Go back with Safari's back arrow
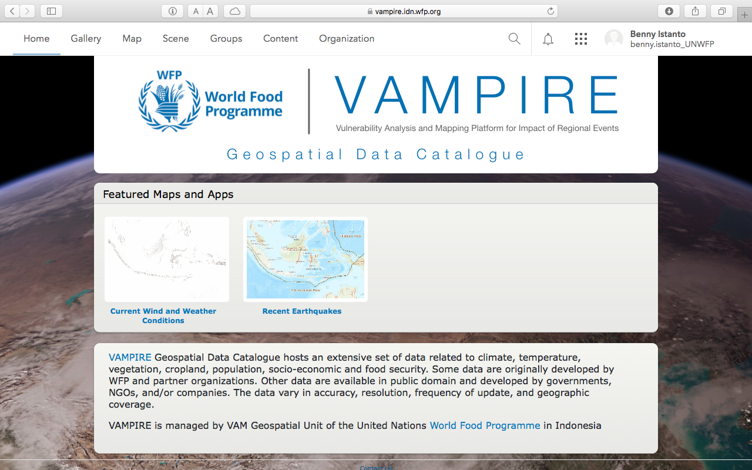 tap(12, 11)
